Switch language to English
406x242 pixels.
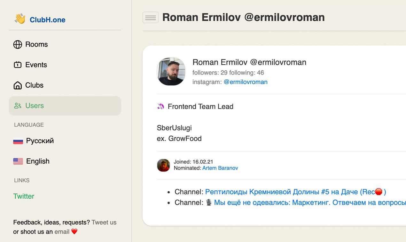point(38,161)
